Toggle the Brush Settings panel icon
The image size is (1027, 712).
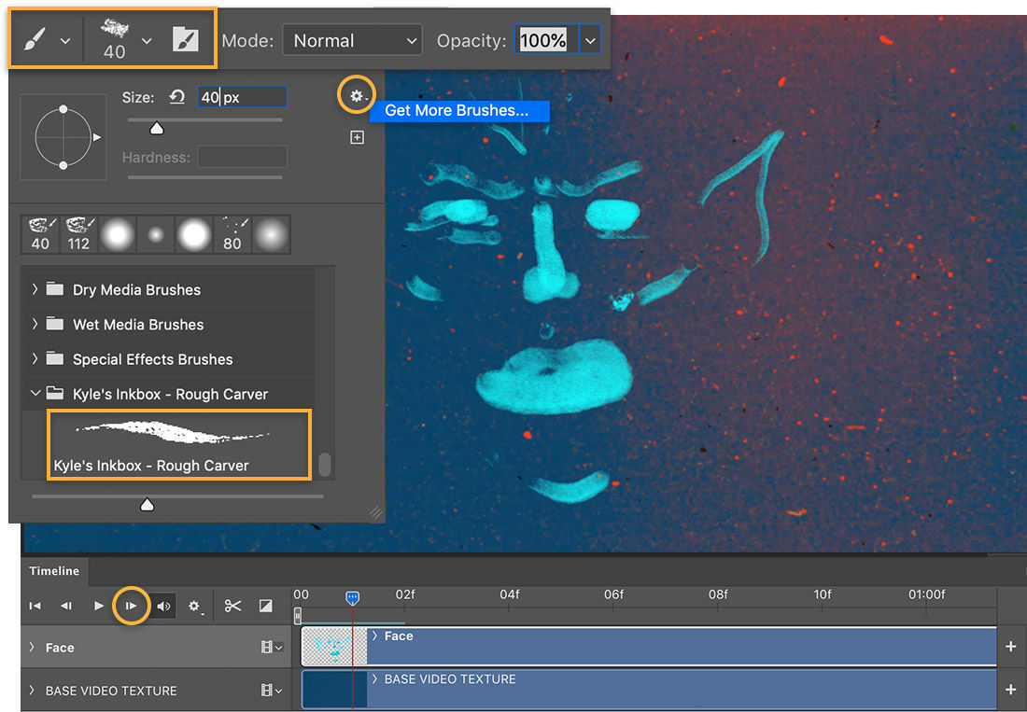[x=186, y=38]
